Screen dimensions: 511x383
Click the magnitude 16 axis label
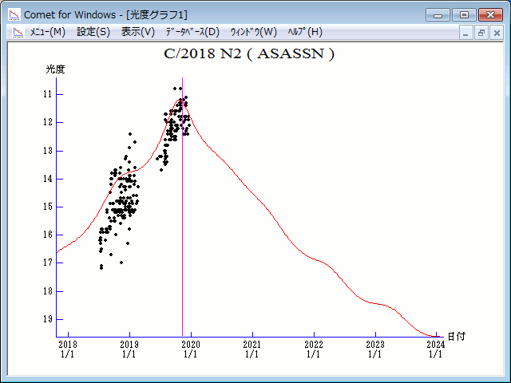coord(48,235)
